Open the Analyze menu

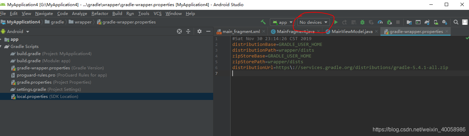click(80, 14)
